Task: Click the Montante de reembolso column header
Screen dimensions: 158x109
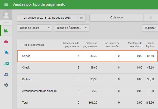Action: click(x=135, y=45)
